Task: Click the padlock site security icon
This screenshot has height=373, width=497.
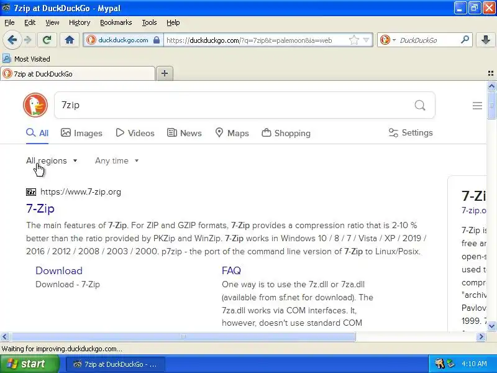Action: (157, 40)
